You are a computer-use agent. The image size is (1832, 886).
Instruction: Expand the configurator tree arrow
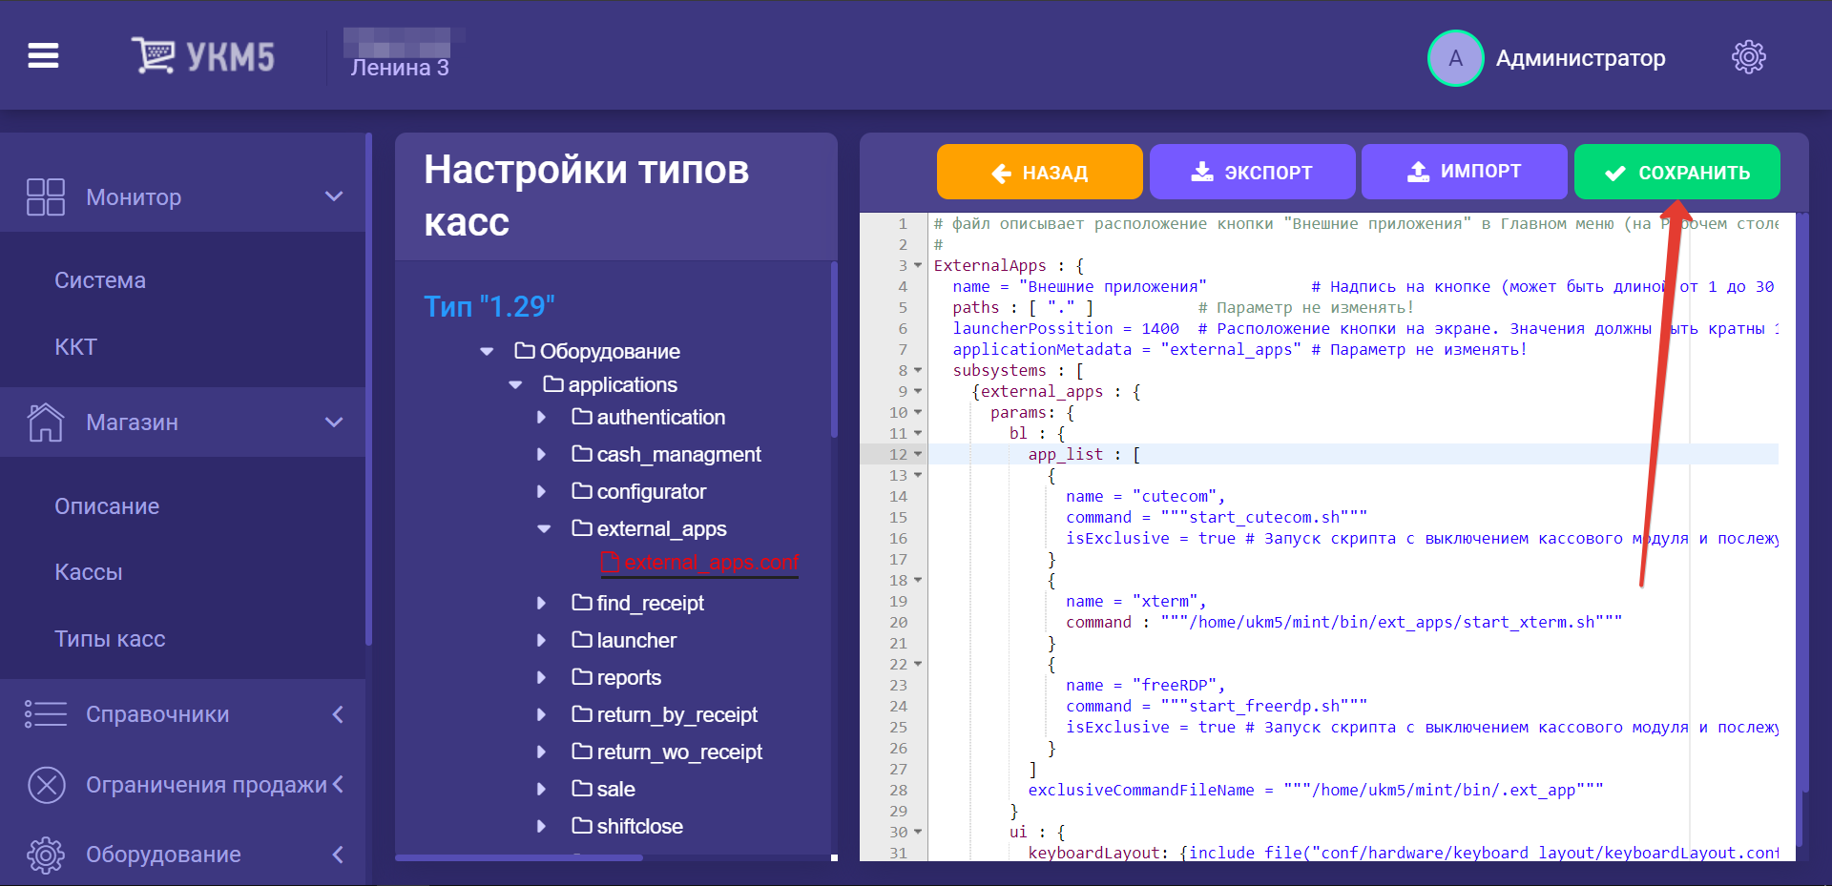click(541, 491)
